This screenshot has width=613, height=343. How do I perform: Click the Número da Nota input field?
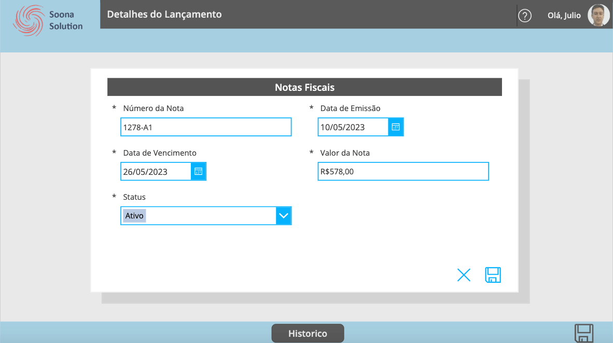[x=205, y=127]
